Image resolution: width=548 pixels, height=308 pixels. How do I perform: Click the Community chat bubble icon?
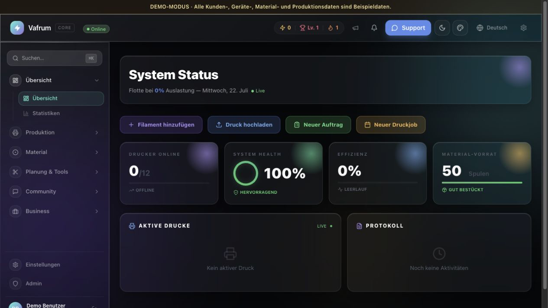pos(16,192)
